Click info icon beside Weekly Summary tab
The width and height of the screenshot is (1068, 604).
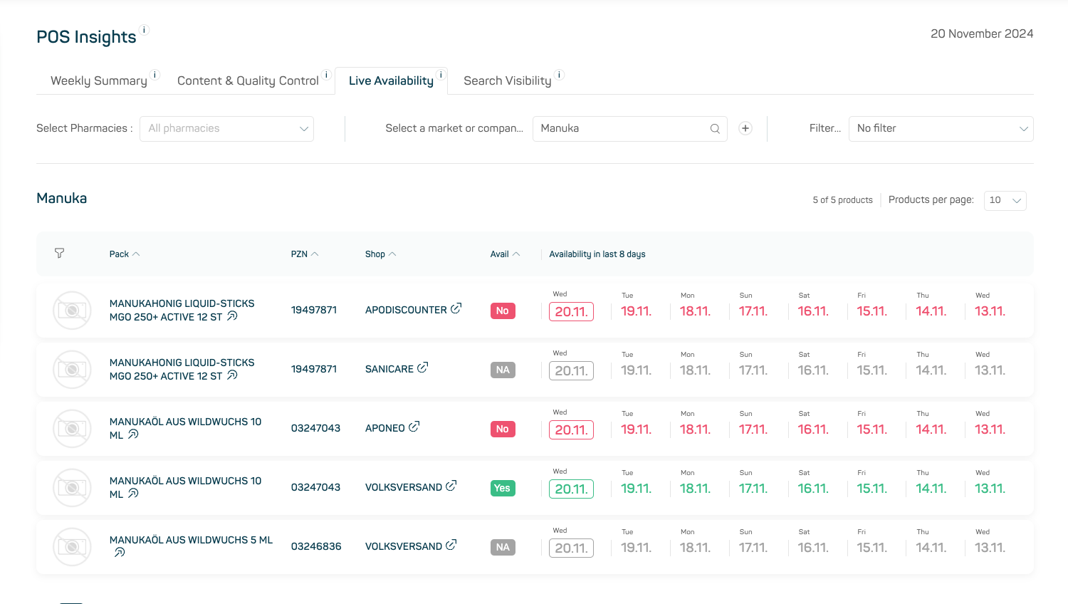[x=155, y=75]
